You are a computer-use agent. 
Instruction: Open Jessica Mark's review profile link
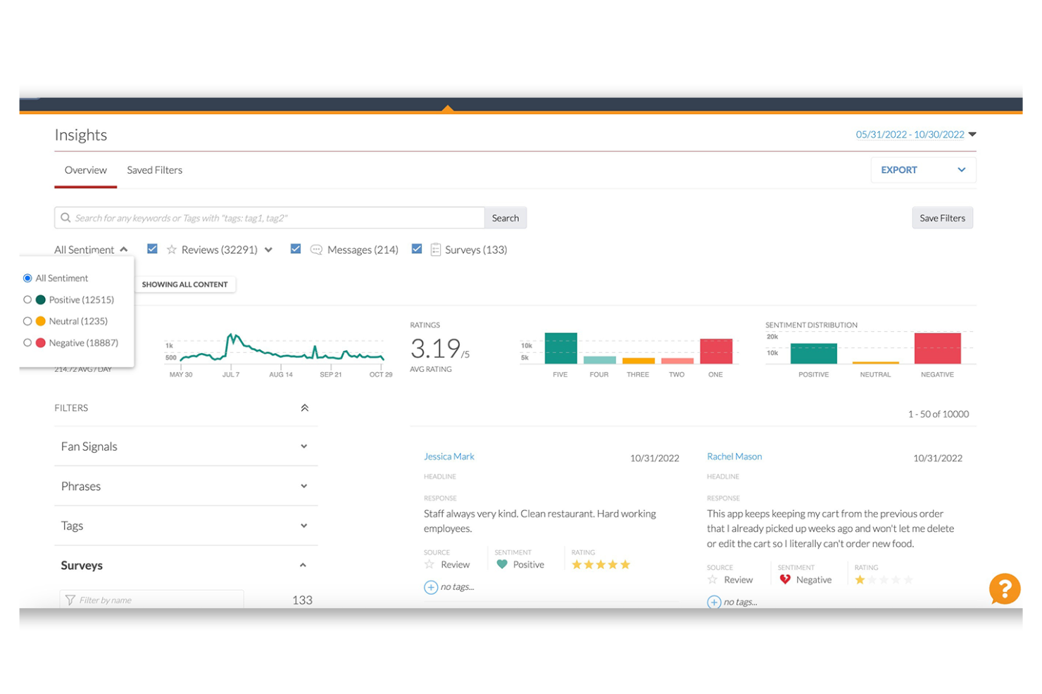pyautogui.click(x=448, y=456)
